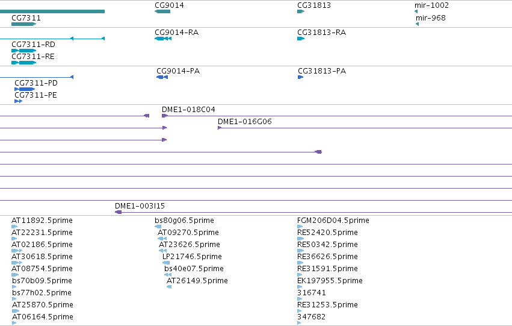Open the DME1-018C04 clone label
This screenshot has height=326, width=512.
[x=188, y=110]
